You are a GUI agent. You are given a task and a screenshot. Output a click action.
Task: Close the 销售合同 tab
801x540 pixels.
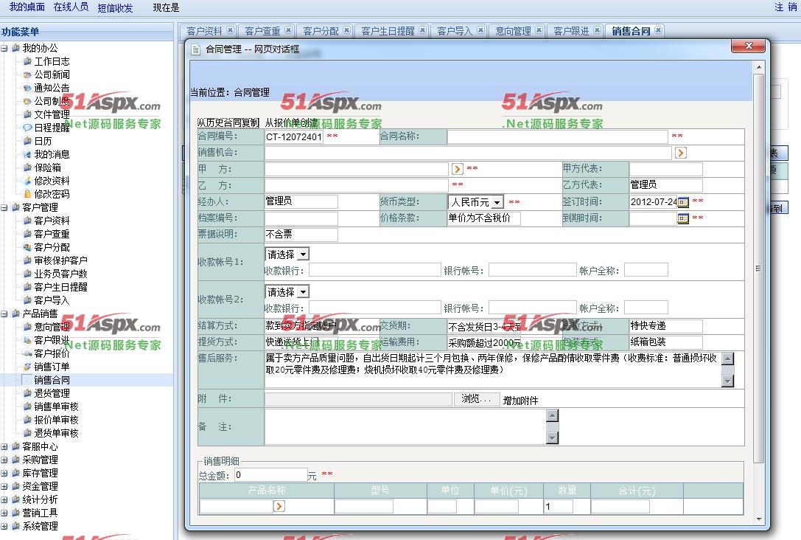click(x=659, y=30)
